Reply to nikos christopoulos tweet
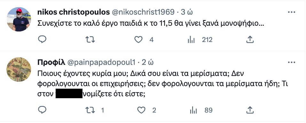 42,40
